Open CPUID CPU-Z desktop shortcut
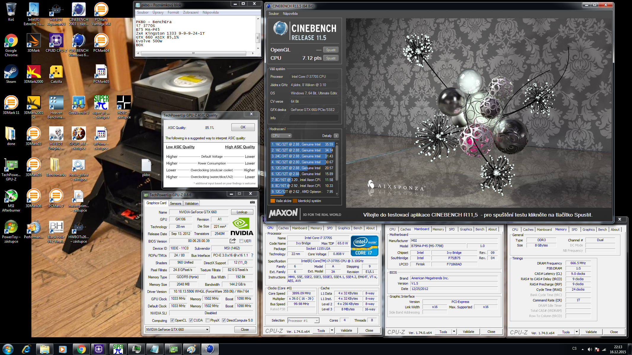 (56, 43)
